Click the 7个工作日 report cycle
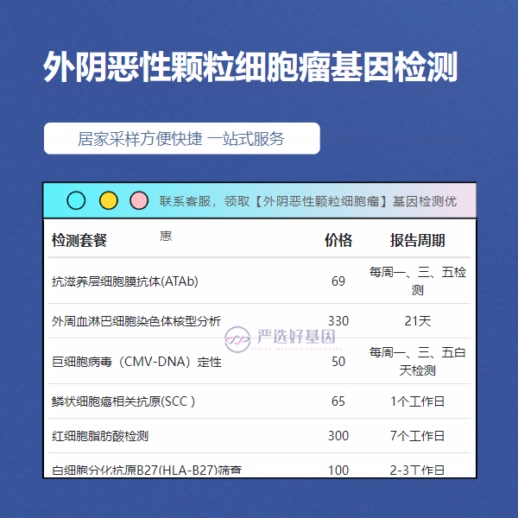518x518 pixels. (417, 436)
